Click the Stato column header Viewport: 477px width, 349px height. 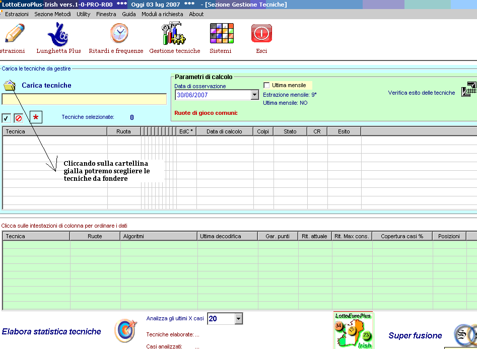(x=290, y=131)
